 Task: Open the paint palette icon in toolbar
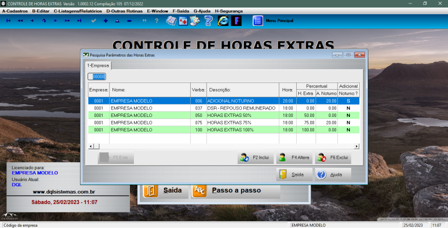[x=196, y=21]
